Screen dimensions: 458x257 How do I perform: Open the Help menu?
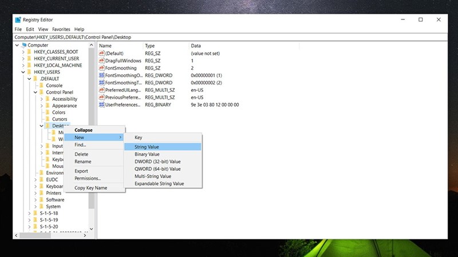pos(79,29)
